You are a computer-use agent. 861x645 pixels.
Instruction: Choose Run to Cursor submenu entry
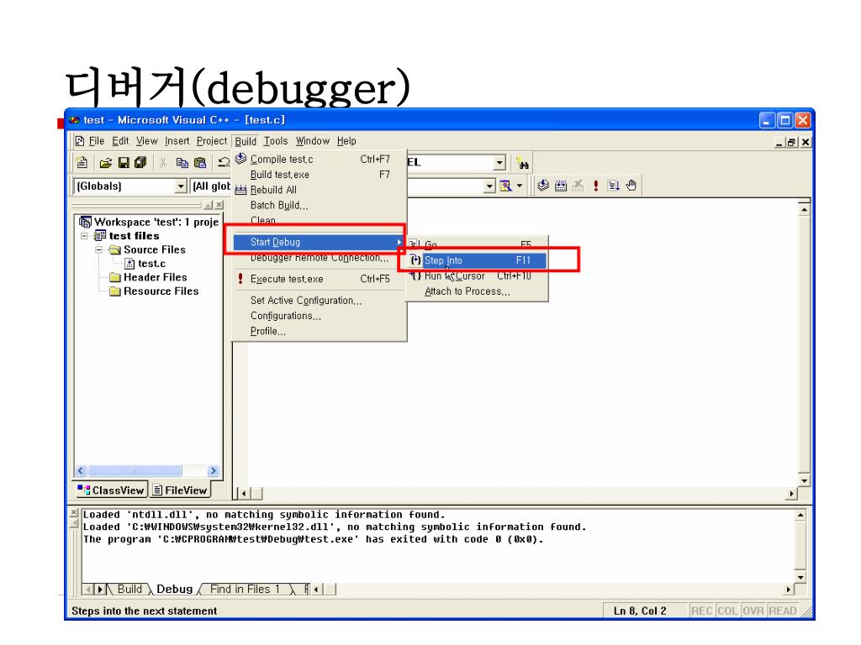[478, 275]
